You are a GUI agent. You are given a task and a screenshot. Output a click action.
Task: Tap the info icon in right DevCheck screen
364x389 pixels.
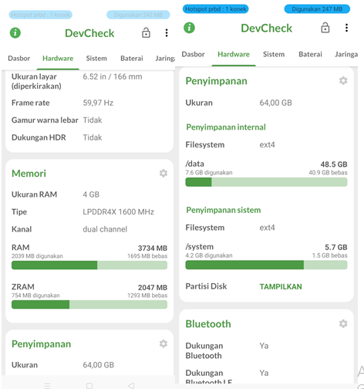point(189,28)
